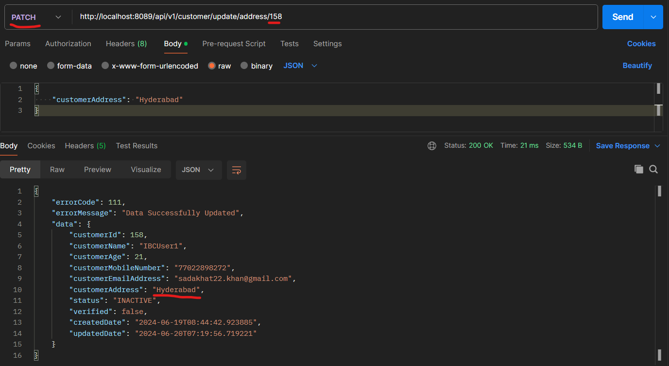The image size is (669, 366).
Task: Click the Beautify link
Action: coord(637,66)
